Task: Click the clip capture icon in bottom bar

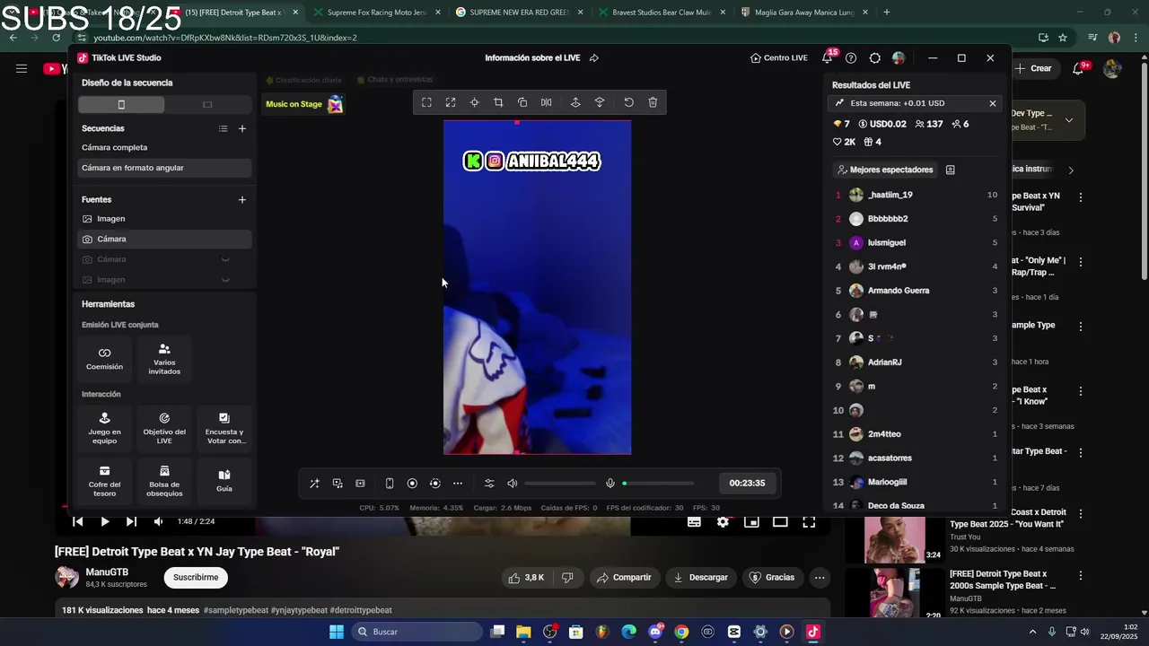Action: pyautogui.click(x=360, y=484)
